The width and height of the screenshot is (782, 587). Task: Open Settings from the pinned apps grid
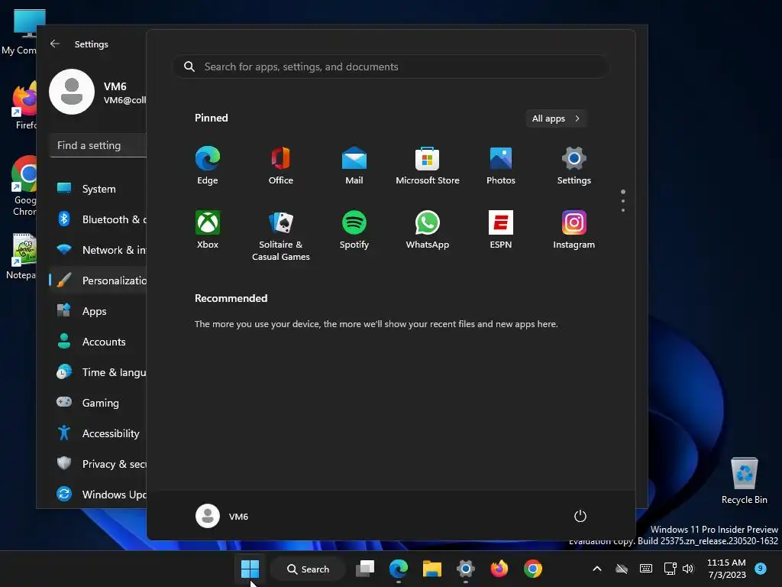click(574, 166)
